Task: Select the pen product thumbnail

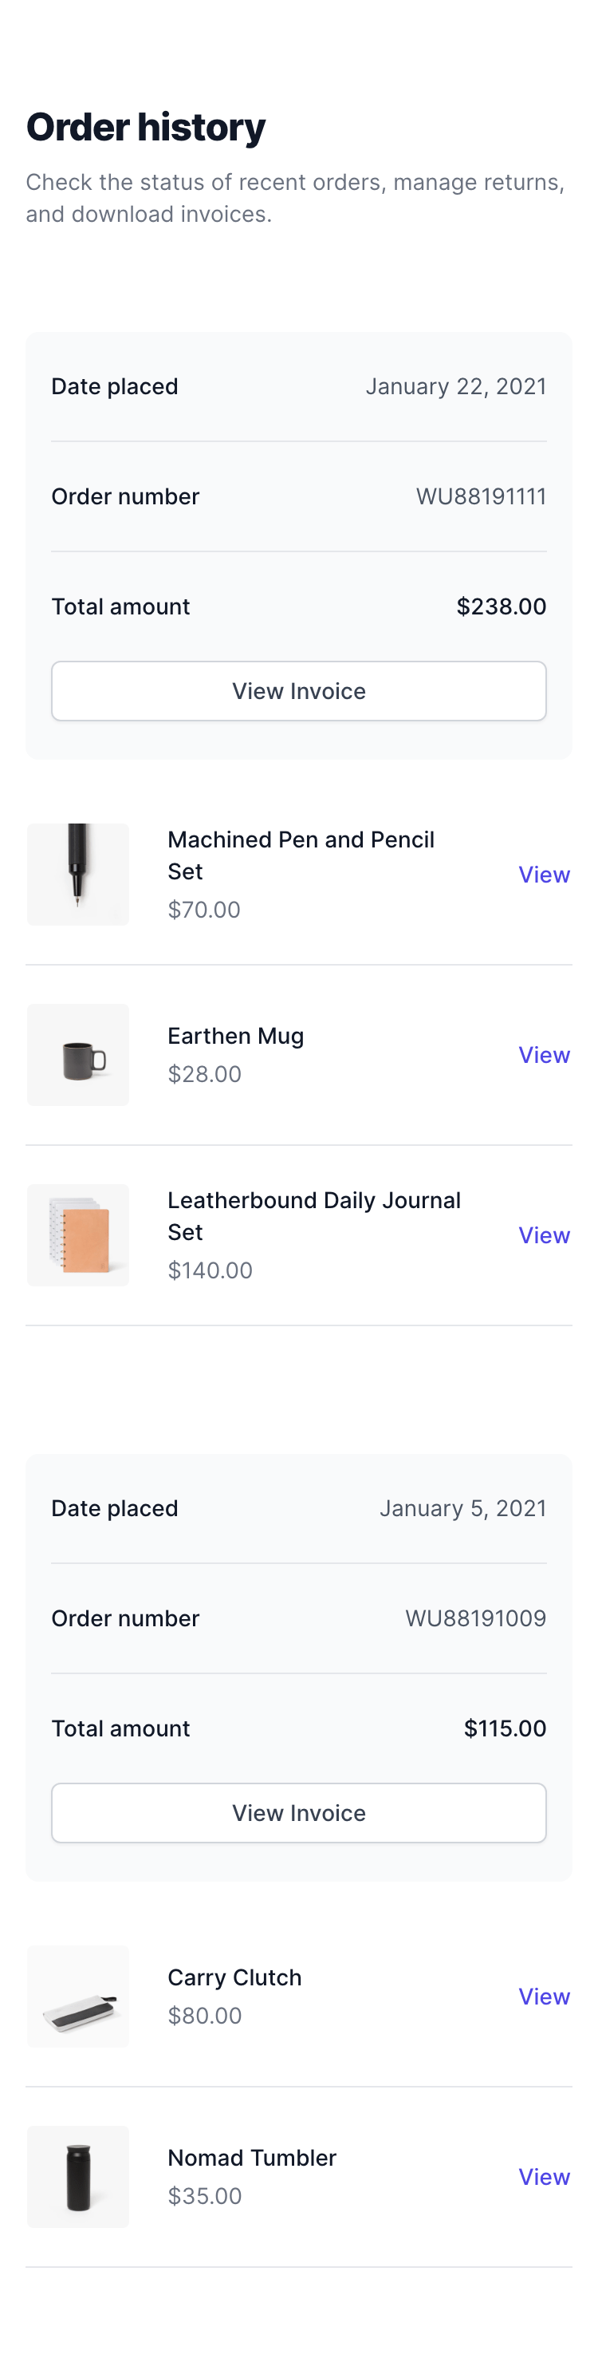Action: 78,874
